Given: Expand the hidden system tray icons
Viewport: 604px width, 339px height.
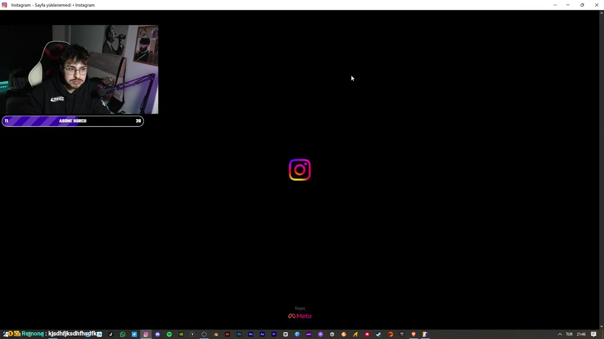Looking at the screenshot, I should tap(560, 334).
